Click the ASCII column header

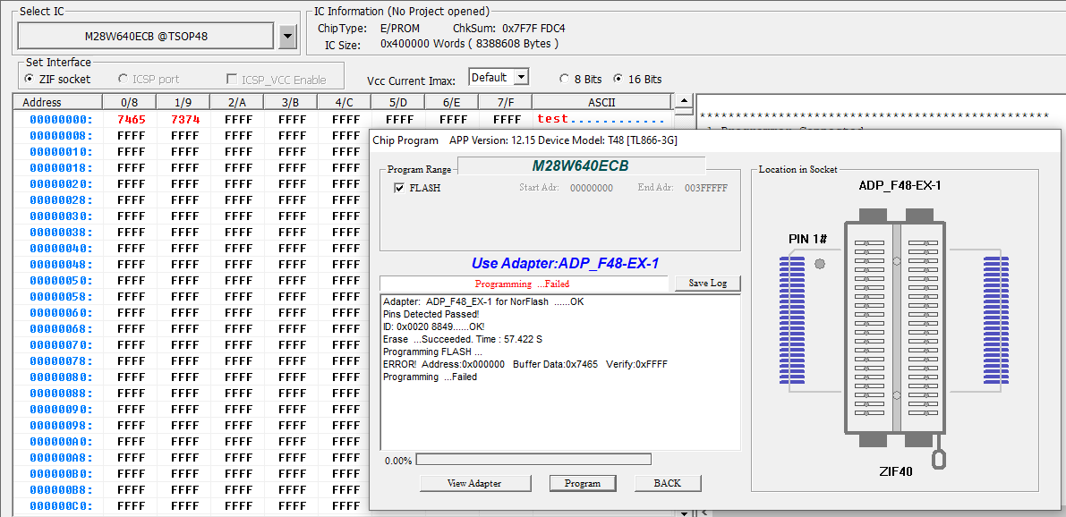pos(601,102)
